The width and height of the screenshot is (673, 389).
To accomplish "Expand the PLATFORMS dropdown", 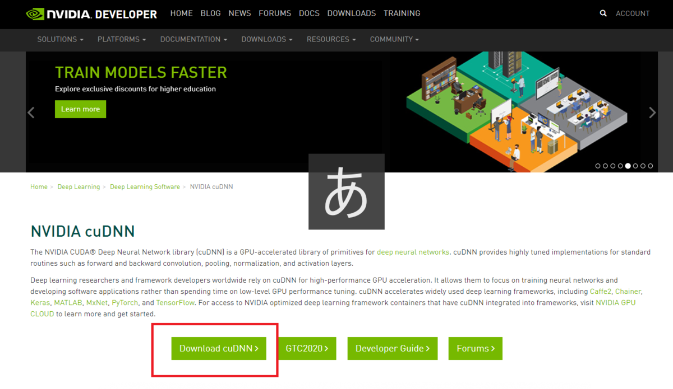I will click(x=122, y=40).
